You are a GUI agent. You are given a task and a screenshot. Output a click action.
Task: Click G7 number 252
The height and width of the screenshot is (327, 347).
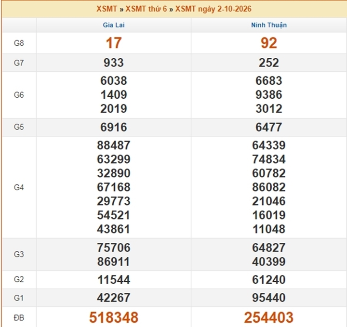coord(269,63)
